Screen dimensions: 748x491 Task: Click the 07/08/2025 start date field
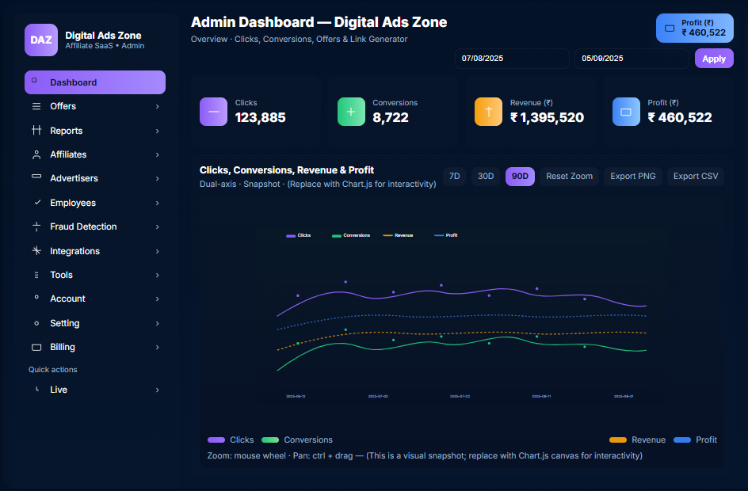511,58
